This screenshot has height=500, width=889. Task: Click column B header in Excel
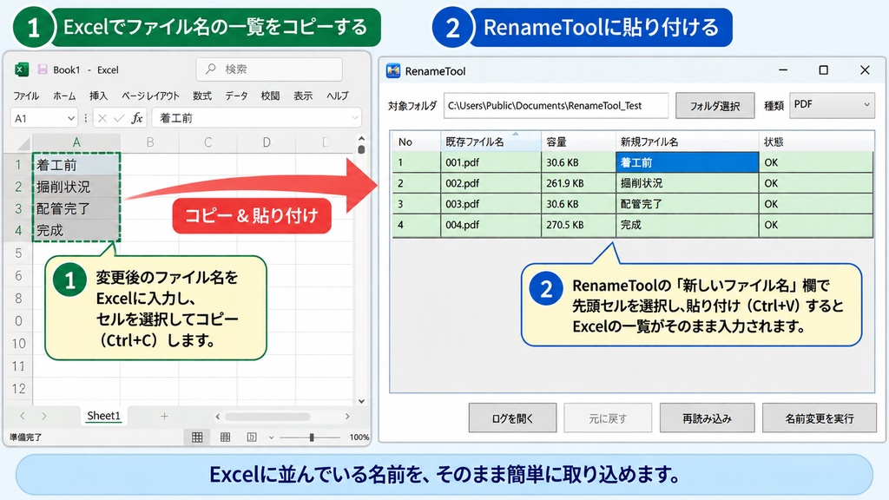click(x=150, y=142)
